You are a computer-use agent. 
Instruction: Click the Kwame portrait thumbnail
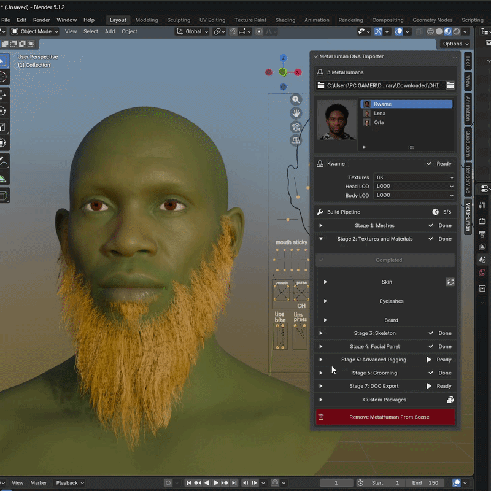pyautogui.click(x=336, y=120)
